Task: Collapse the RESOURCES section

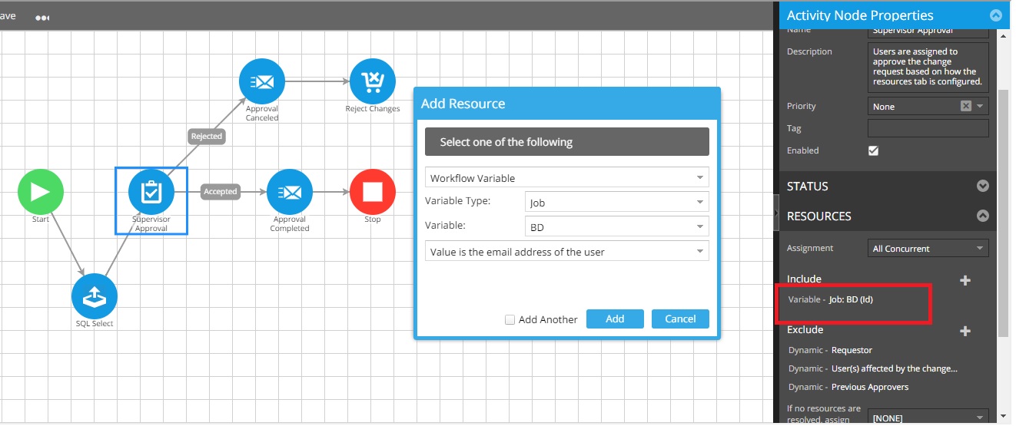Action: [982, 216]
